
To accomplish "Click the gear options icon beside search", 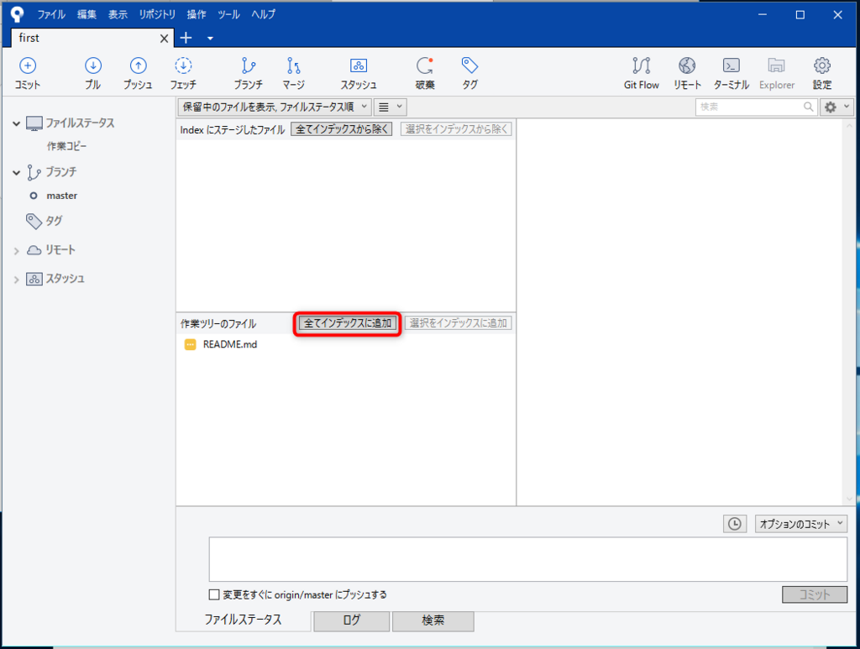I will point(831,107).
